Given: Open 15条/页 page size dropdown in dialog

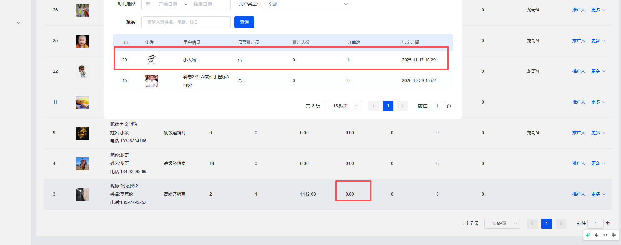Looking at the screenshot, I should pyautogui.click(x=343, y=106).
